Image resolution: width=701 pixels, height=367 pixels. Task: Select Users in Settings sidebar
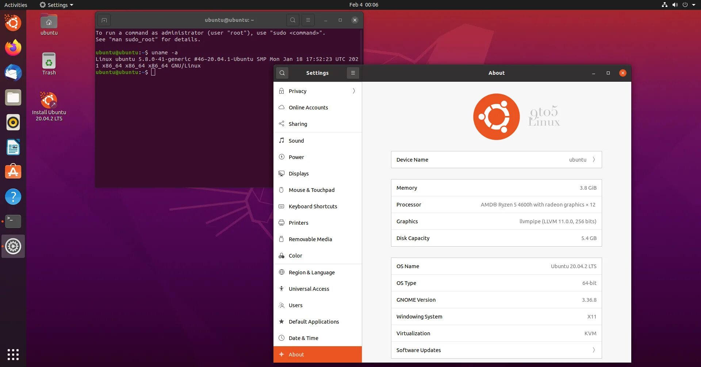pyautogui.click(x=318, y=305)
